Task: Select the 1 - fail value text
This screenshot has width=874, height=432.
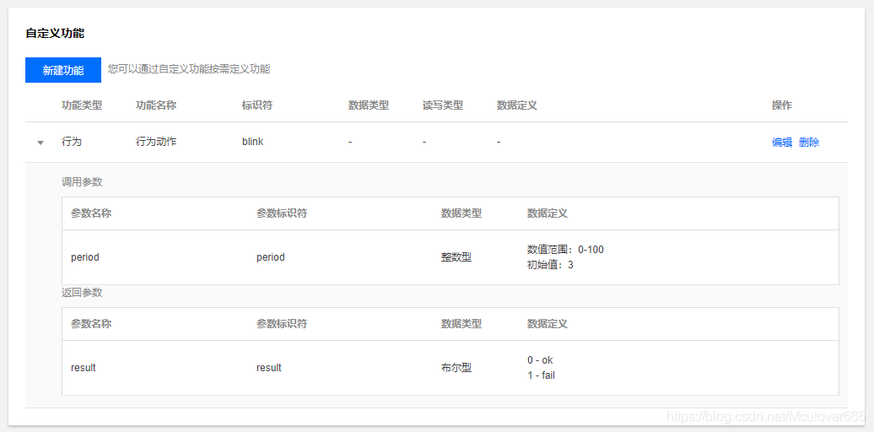Action: [x=542, y=375]
